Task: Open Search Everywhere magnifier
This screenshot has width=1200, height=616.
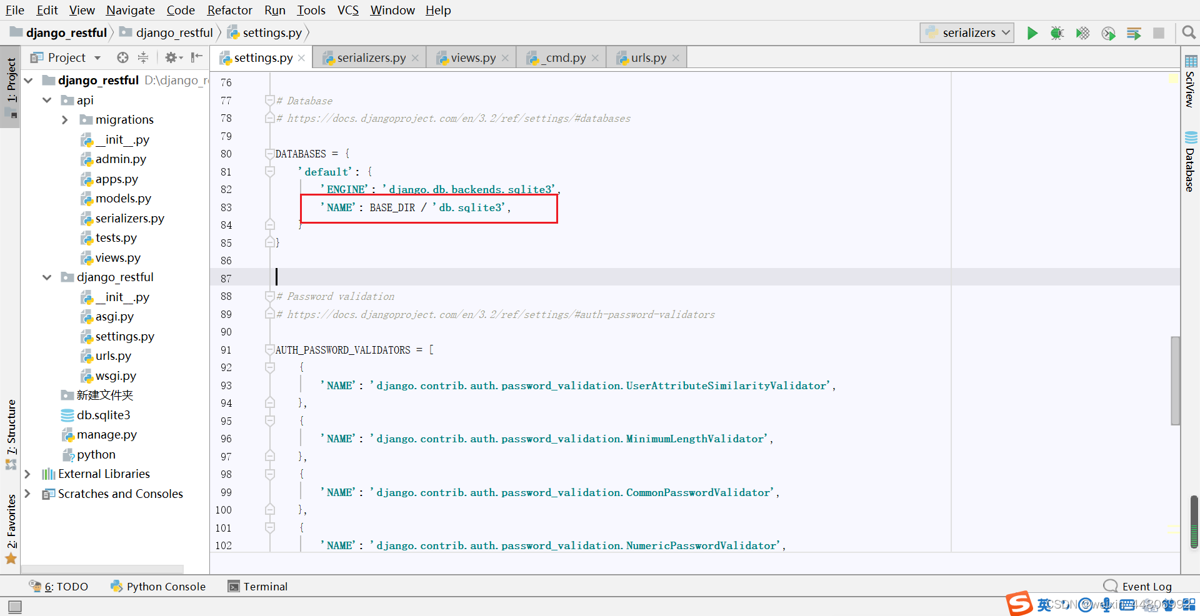Action: (x=1189, y=32)
